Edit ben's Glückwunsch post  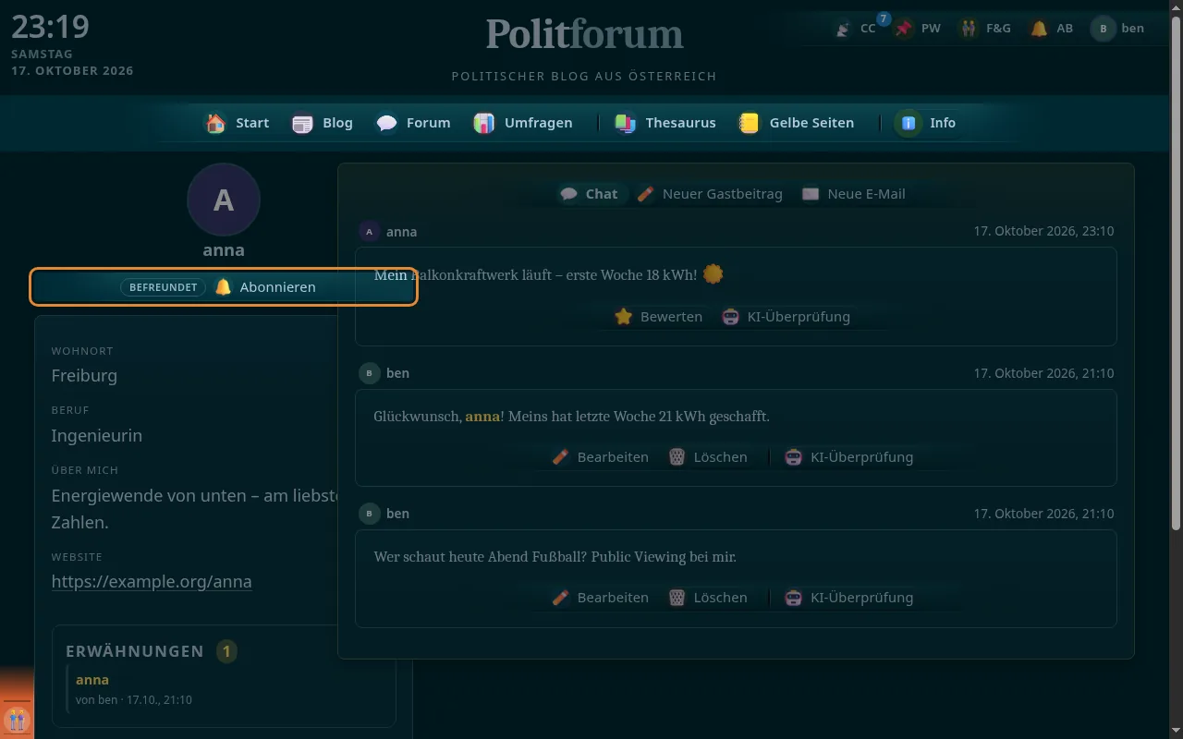pos(600,457)
